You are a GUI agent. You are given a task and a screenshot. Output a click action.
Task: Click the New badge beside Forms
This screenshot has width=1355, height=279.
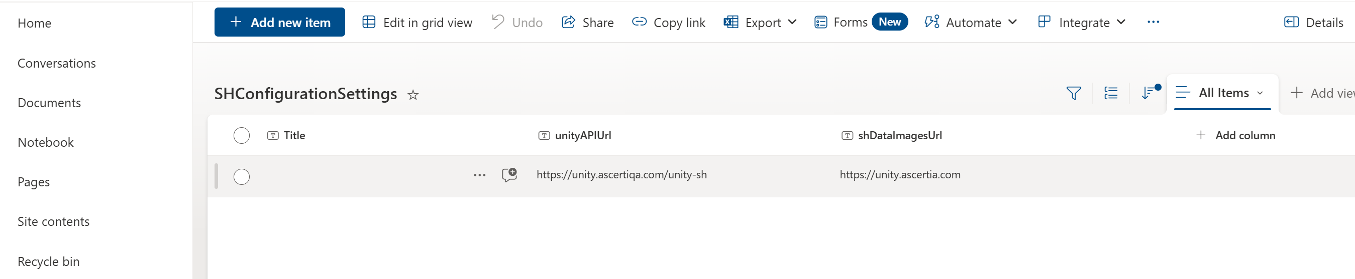click(889, 22)
